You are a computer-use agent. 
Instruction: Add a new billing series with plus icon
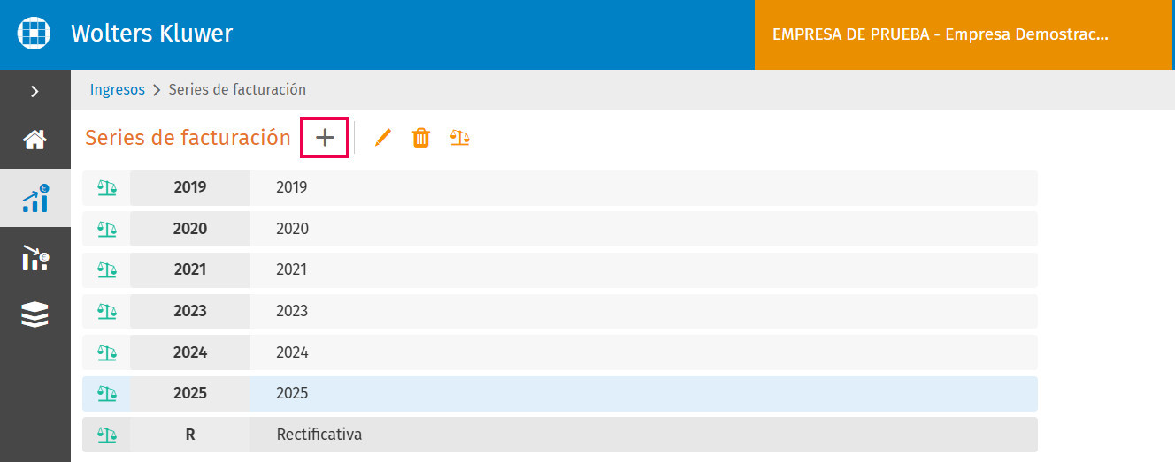click(x=324, y=138)
